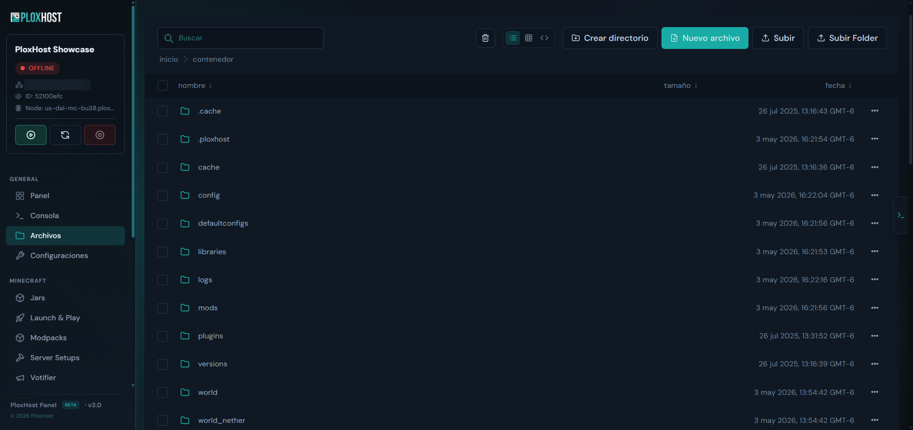The image size is (913, 430).
Task: Open the libraries folder icon
Action: point(185,252)
